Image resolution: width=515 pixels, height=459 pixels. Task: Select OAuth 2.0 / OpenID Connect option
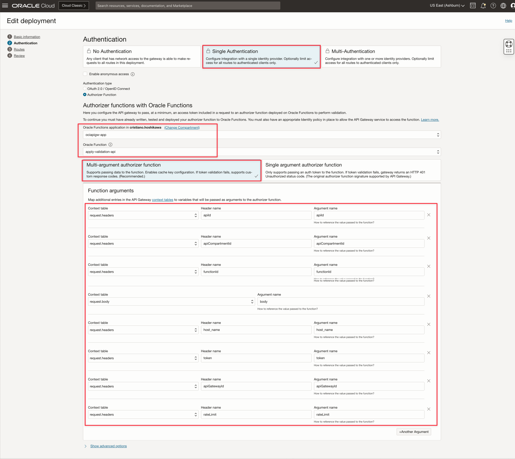(85, 89)
